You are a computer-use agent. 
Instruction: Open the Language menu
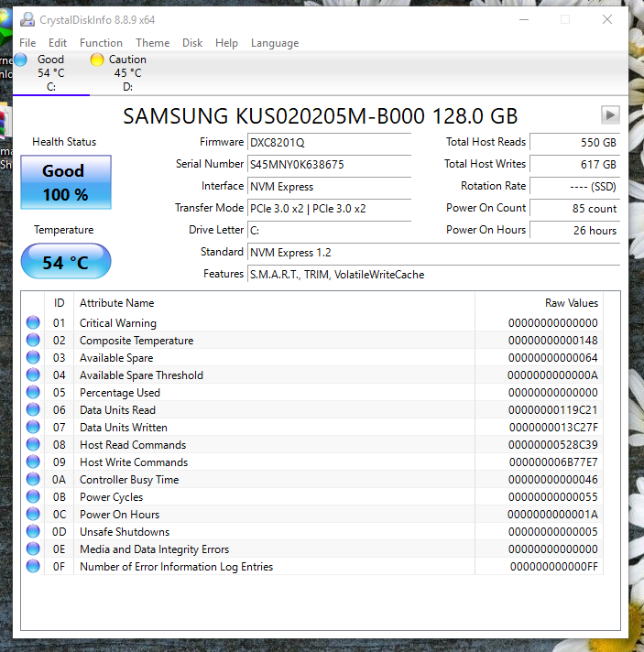[x=275, y=43]
